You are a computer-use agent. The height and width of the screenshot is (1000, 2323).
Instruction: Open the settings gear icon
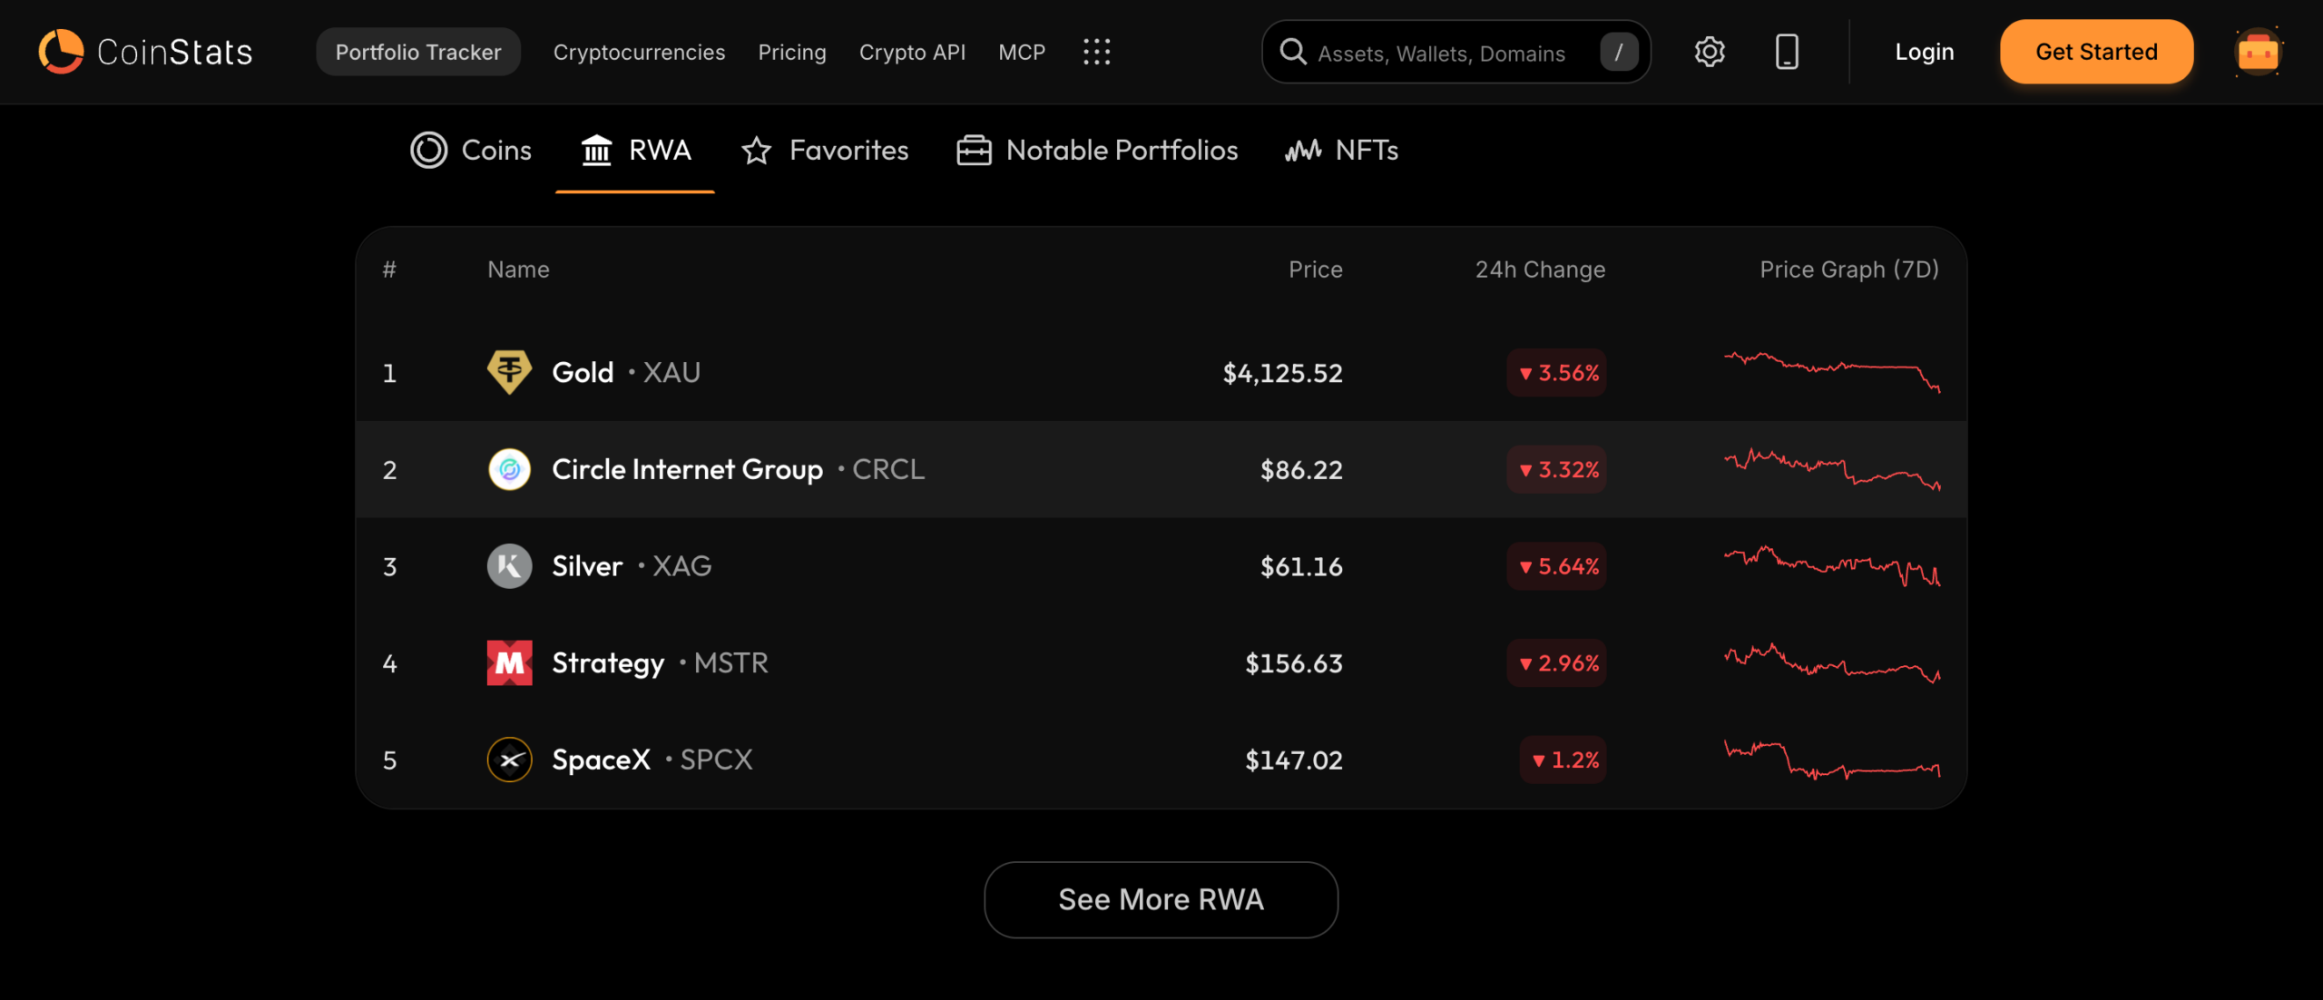click(1710, 52)
